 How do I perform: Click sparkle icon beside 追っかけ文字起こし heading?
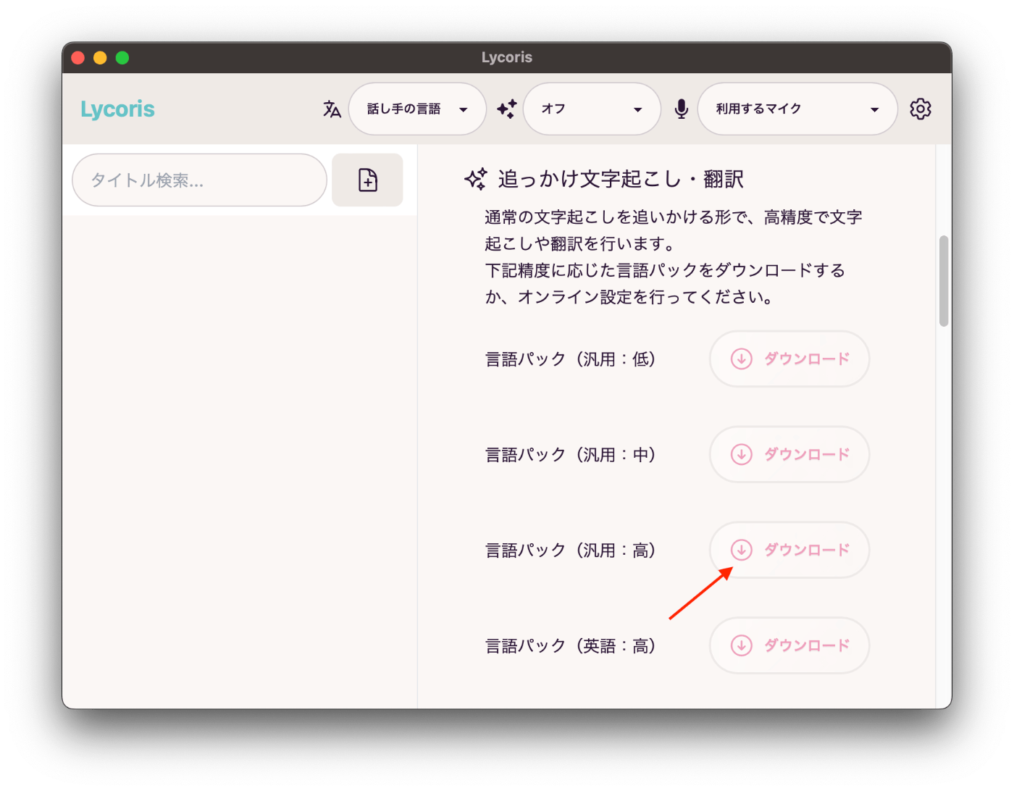point(476,179)
